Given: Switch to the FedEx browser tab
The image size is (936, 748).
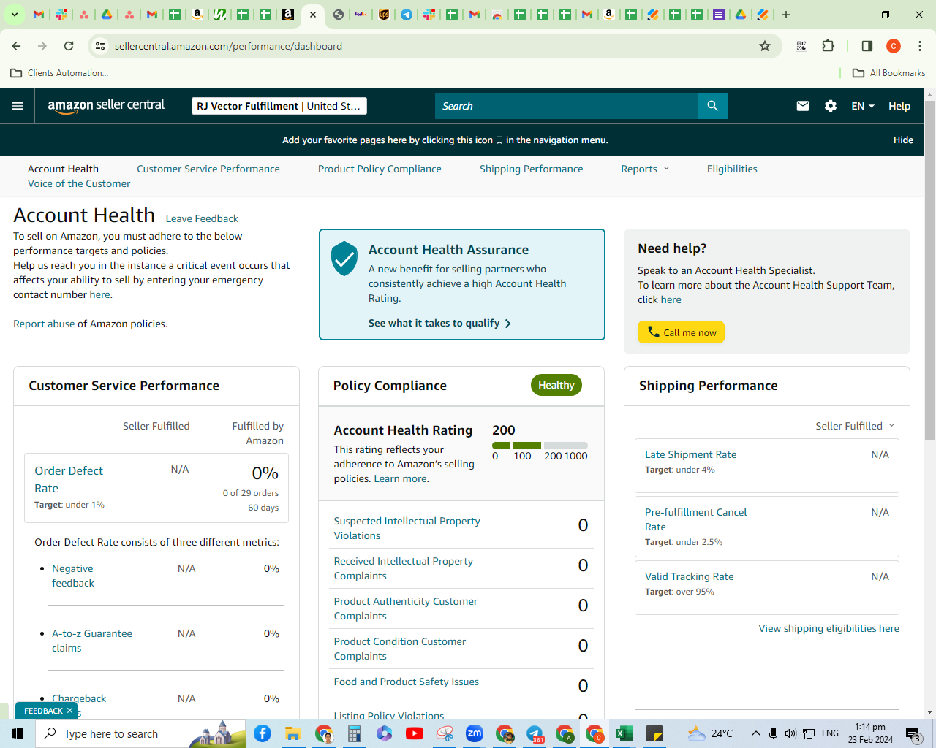Looking at the screenshot, I should 360,15.
